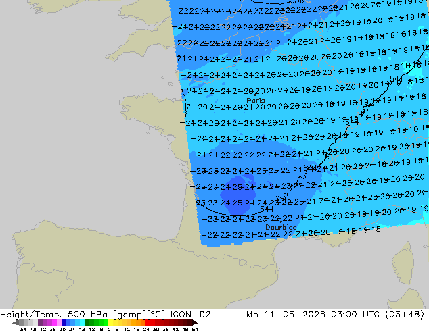Click the dark maroon arrow tip ending the color scale
This screenshot has width=429, height=331.
point(195,322)
